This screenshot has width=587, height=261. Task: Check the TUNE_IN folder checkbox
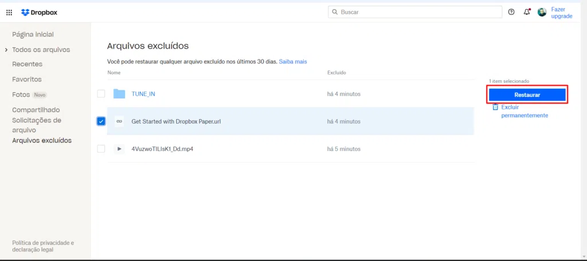point(101,94)
